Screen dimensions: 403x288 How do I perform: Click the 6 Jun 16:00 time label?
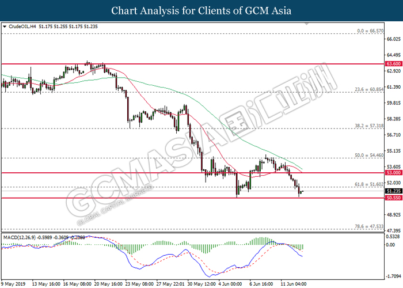261,284
